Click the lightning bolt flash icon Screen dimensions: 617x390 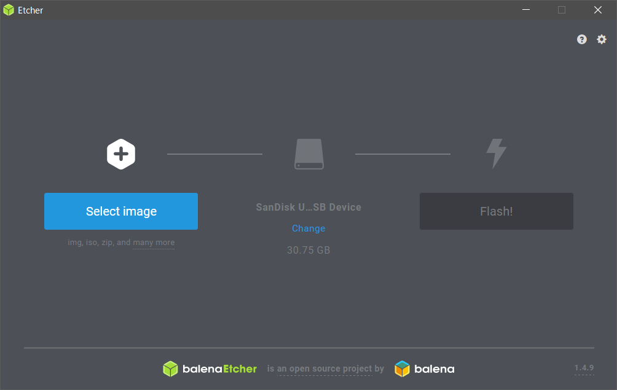496,154
